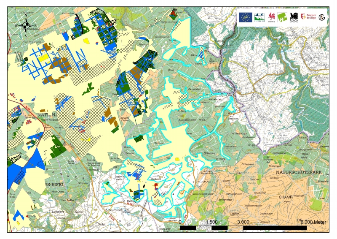Click the green square W logo

(282, 17)
